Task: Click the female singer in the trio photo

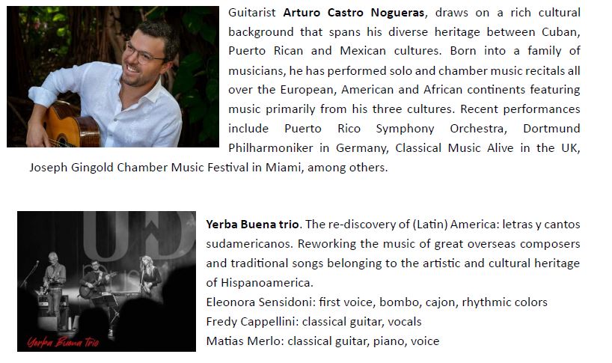Action: tap(152, 275)
